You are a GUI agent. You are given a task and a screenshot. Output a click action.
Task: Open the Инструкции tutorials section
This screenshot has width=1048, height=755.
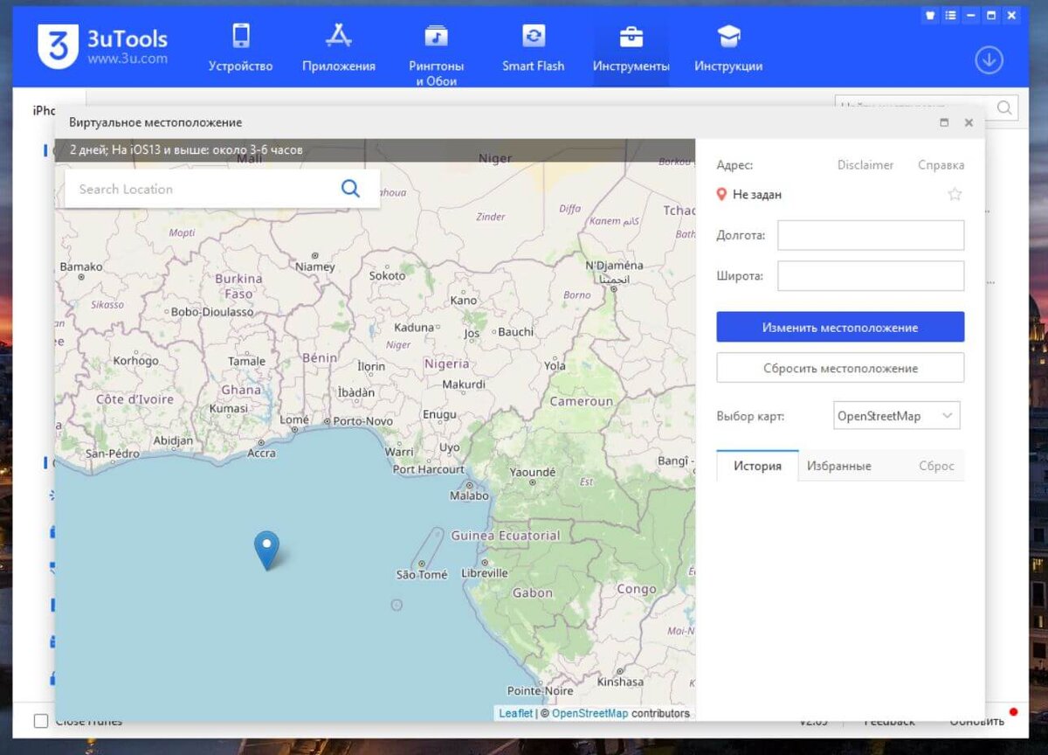pos(727,48)
